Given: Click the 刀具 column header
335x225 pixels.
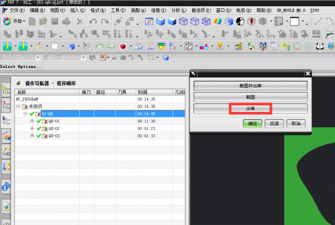Looking at the screenshot, I should click(126, 92).
